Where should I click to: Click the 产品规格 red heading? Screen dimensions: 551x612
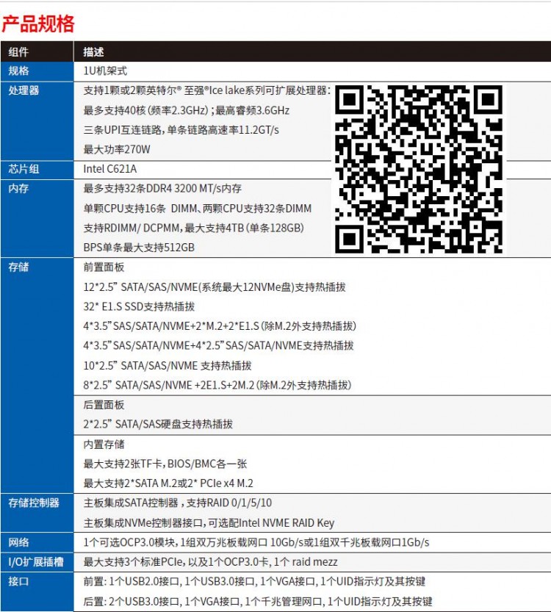[x=38, y=24]
